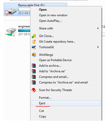
Task: Select the engineer network drive icon
Action: (x=11, y=32)
